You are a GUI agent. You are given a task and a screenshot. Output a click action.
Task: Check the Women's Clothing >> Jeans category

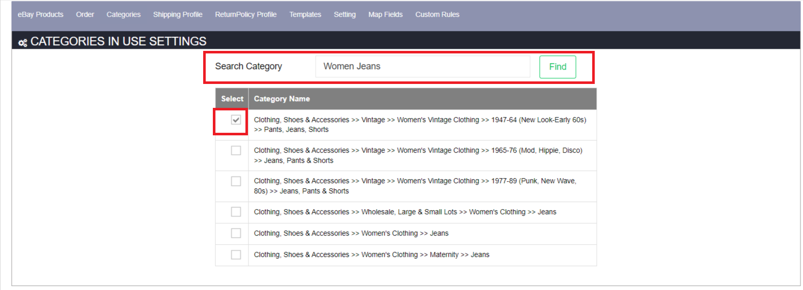pos(236,233)
